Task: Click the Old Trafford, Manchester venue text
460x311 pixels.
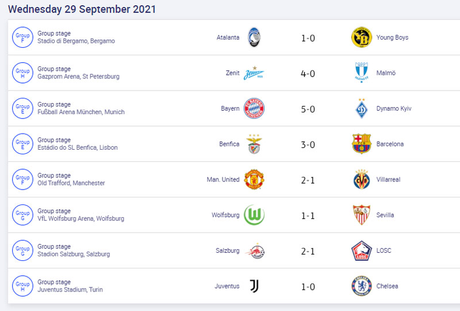Action: pyautogui.click(x=71, y=183)
